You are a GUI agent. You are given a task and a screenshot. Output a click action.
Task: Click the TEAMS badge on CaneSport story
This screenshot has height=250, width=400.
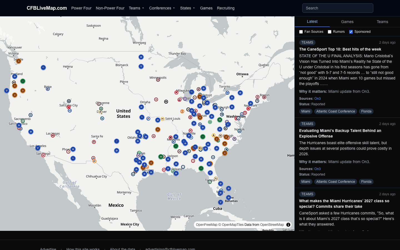tap(307, 42)
